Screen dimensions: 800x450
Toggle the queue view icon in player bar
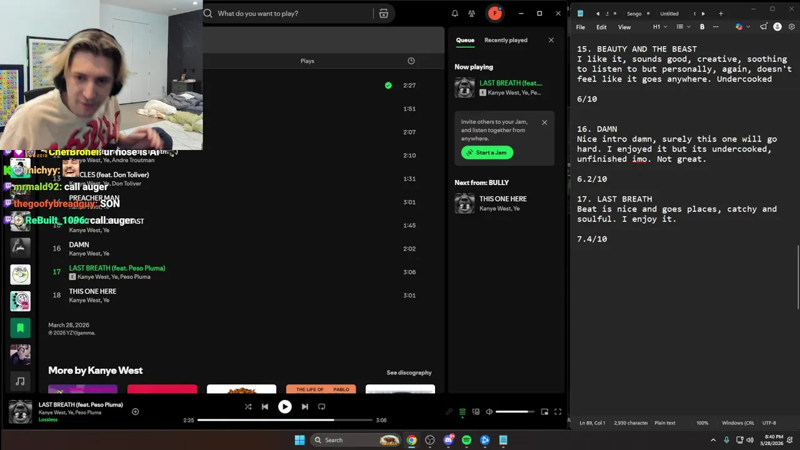[x=462, y=411]
